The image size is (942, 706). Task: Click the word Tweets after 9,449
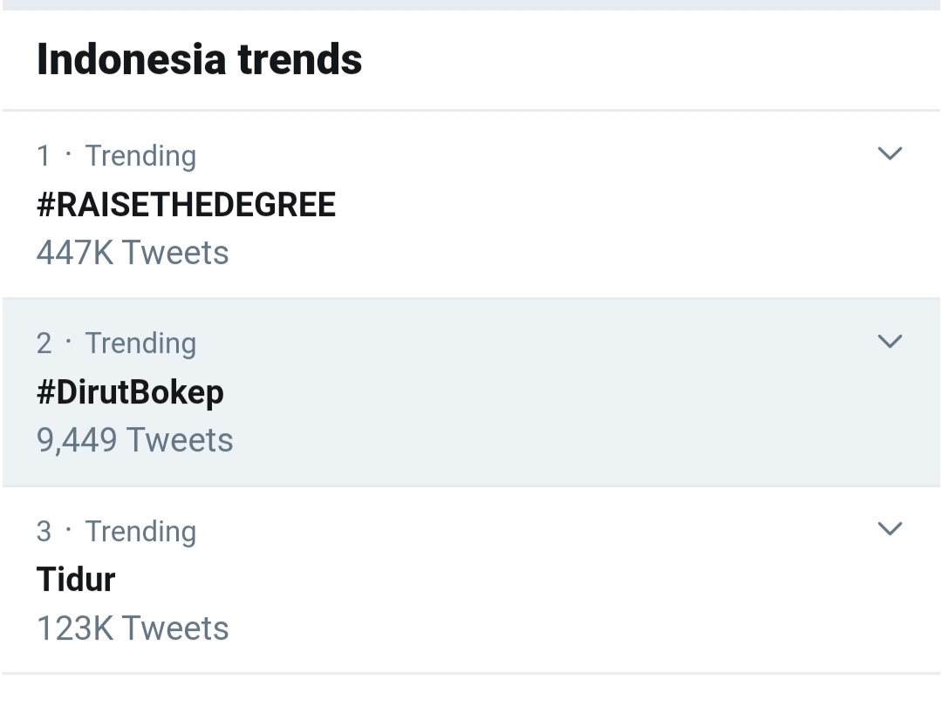180,440
